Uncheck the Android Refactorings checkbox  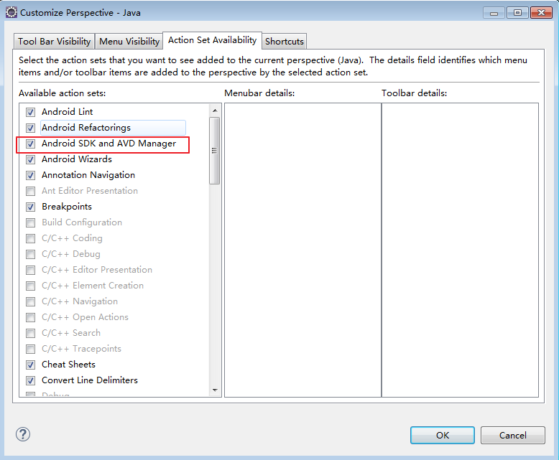point(31,128)
